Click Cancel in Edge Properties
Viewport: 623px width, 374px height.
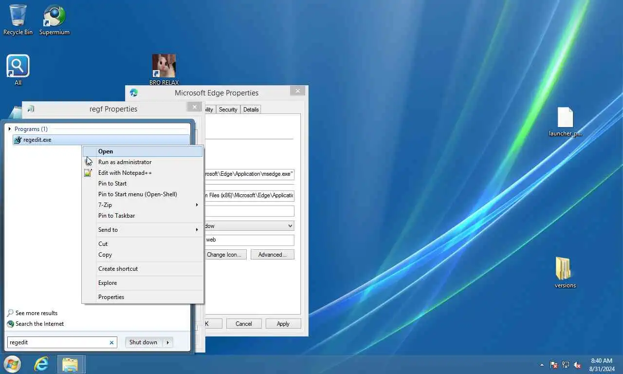244,324
